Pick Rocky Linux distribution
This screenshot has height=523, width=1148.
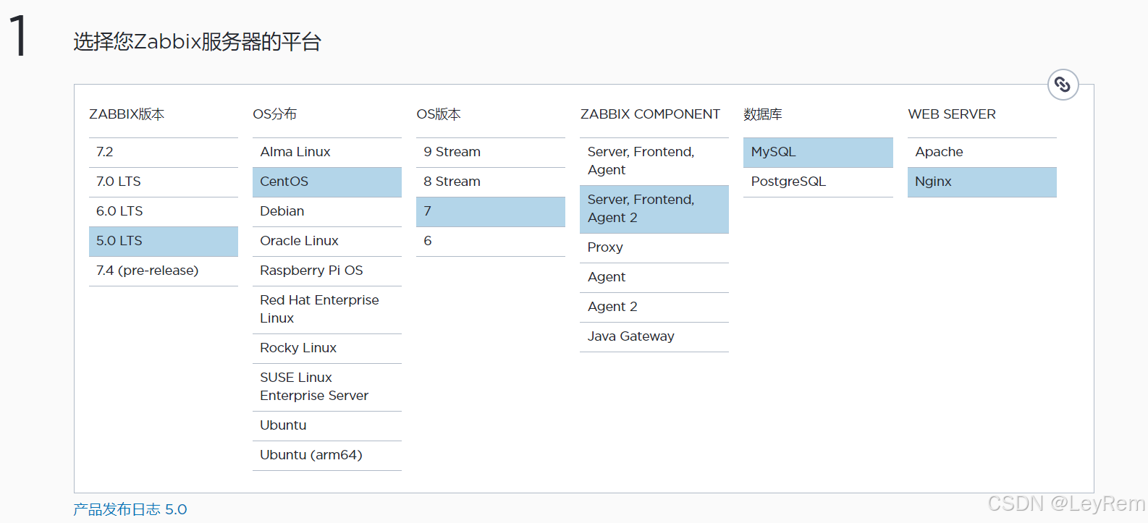click(326, 348)
